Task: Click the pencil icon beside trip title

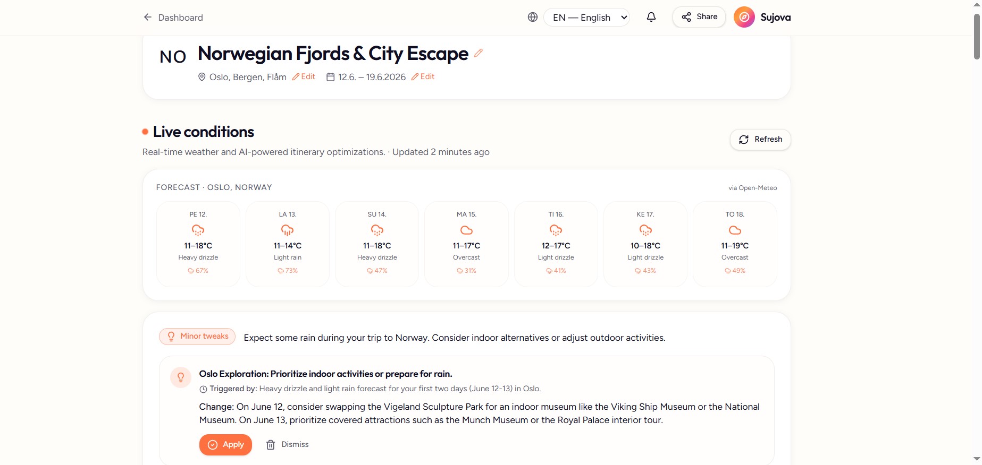Action: [x=479, y=53]
